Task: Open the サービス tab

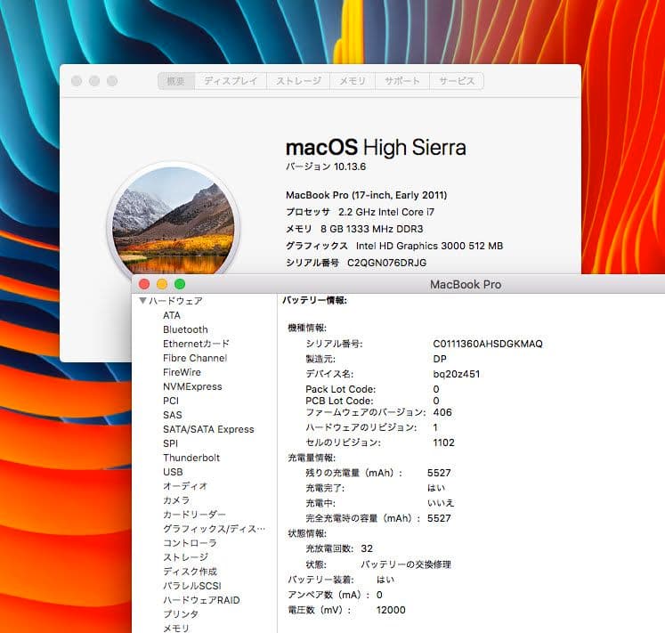Action: 457,81
